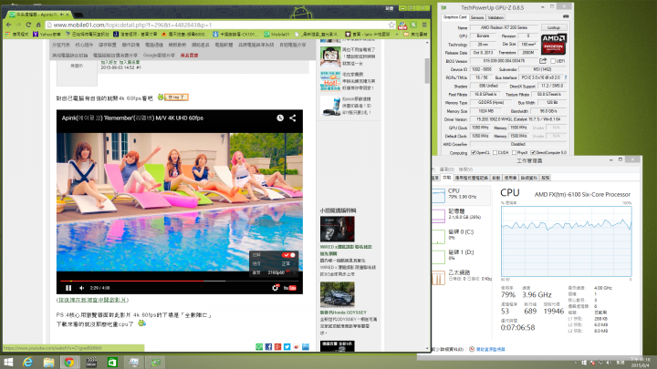Image resolution: width=657 pixels, height=369 pixels.
Task: Open the YouTube player settings gear
Action: 275,288
